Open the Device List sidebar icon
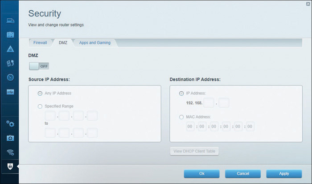312x184 pixels. tap(10, 20)
